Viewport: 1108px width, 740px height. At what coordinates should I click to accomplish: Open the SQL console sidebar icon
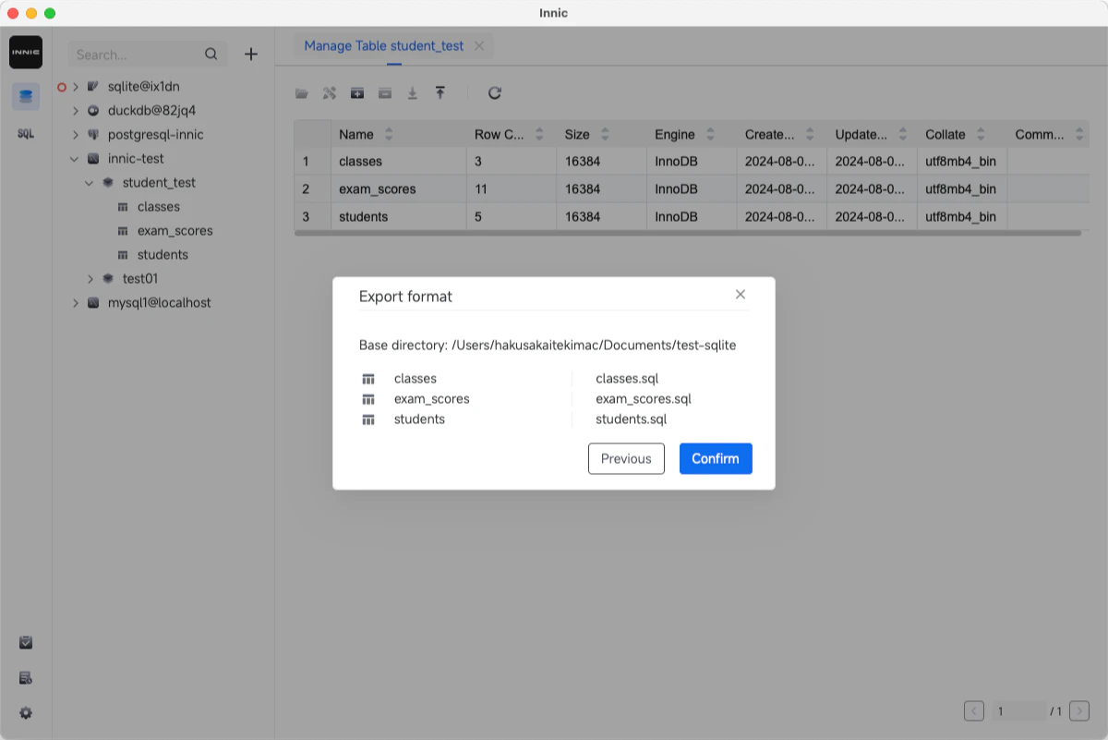(26, 133)
